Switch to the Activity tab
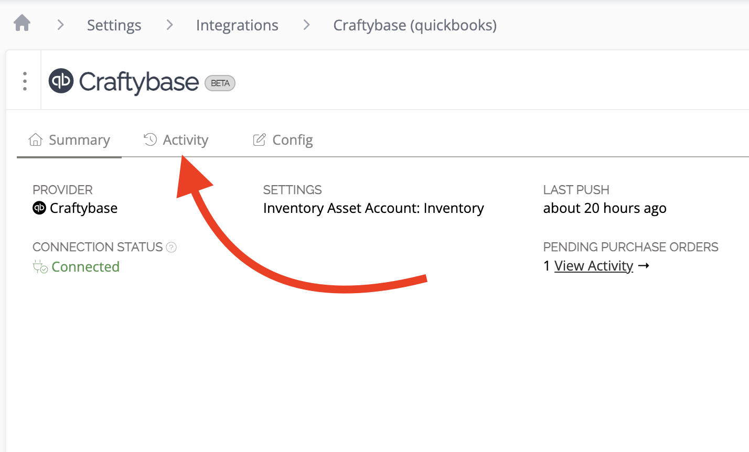 point(176,140)
